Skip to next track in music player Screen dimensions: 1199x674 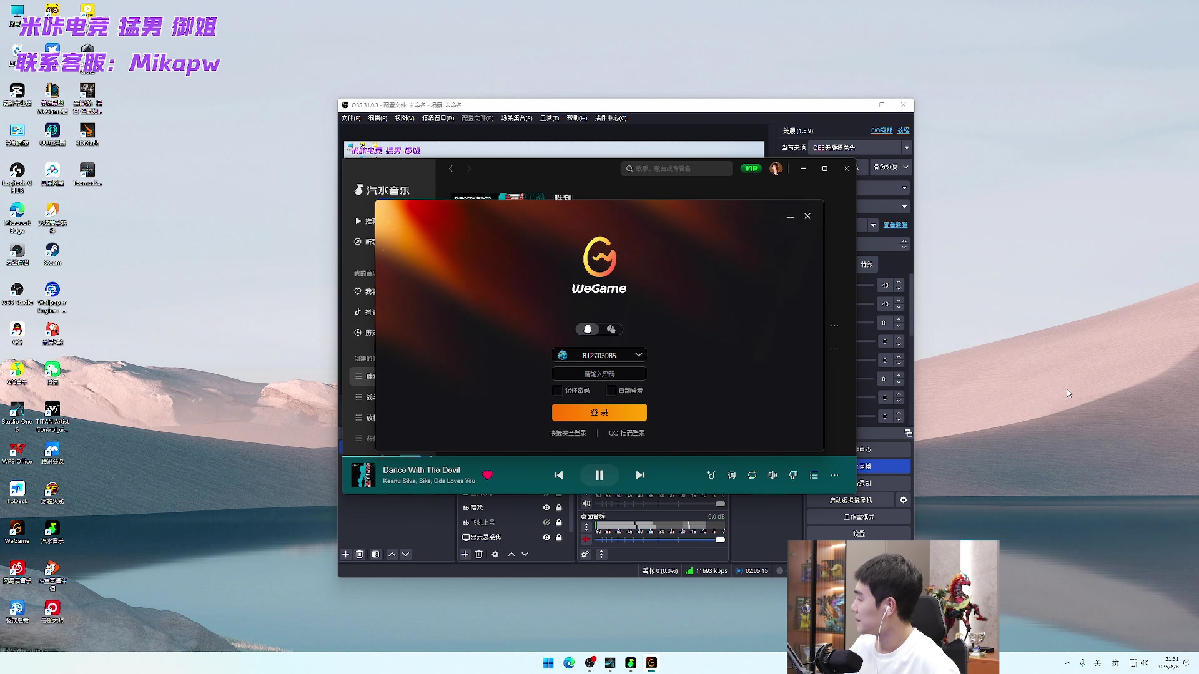pyautogui.click(x=640, y=475)
